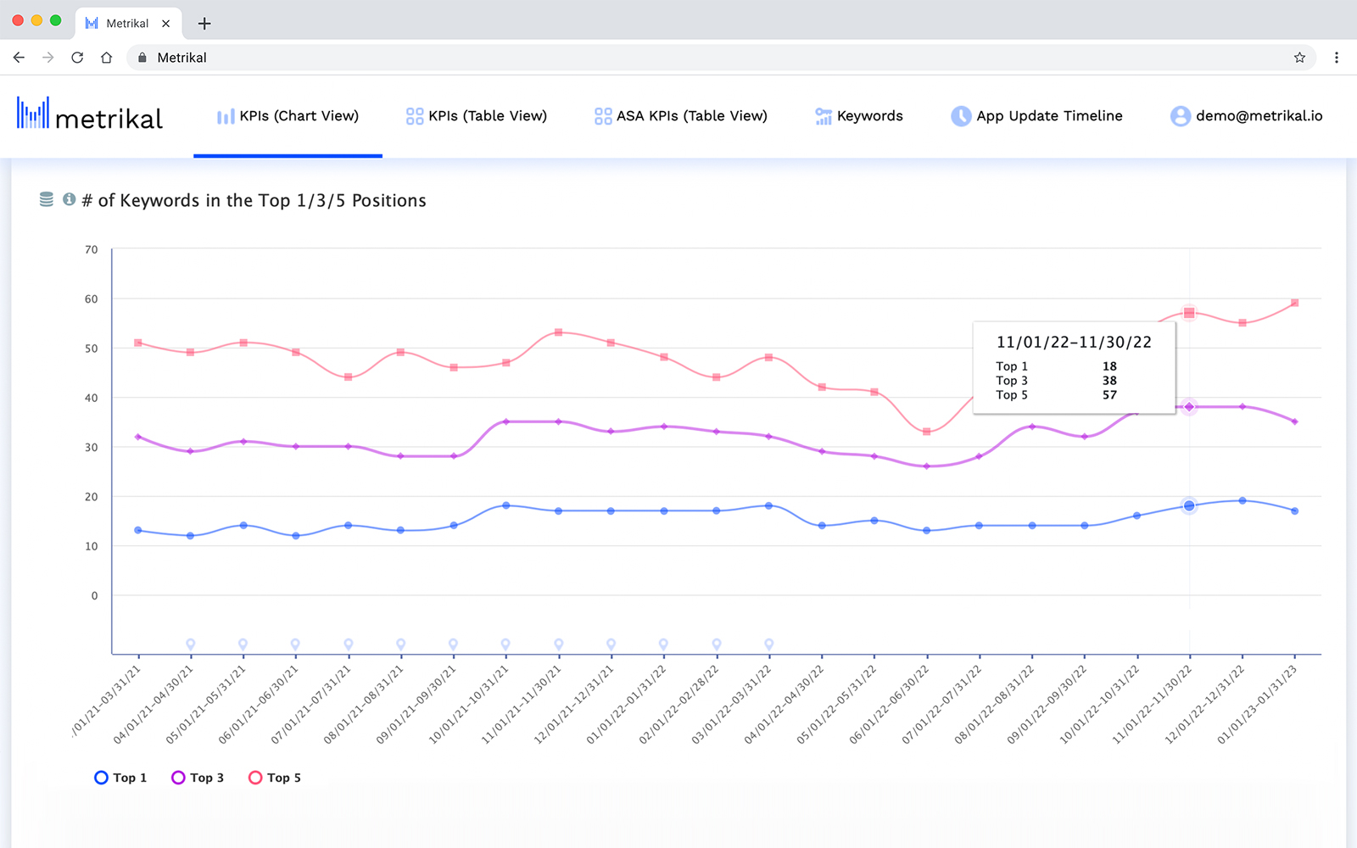This screenshot has width=1357, height=848.
Task: Click the Metrikal logo
Action: pyautogui.click(x=89, y=114)
